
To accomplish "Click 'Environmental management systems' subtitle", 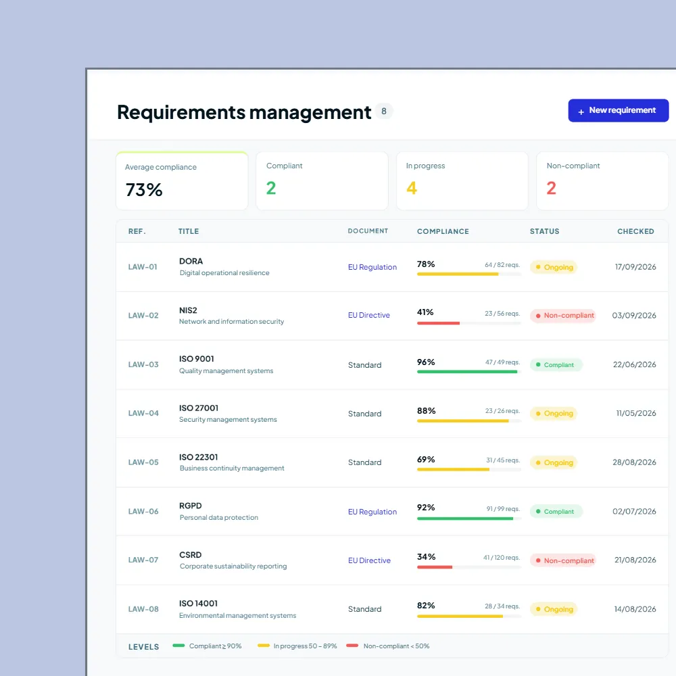I will (x=237, y=616).
